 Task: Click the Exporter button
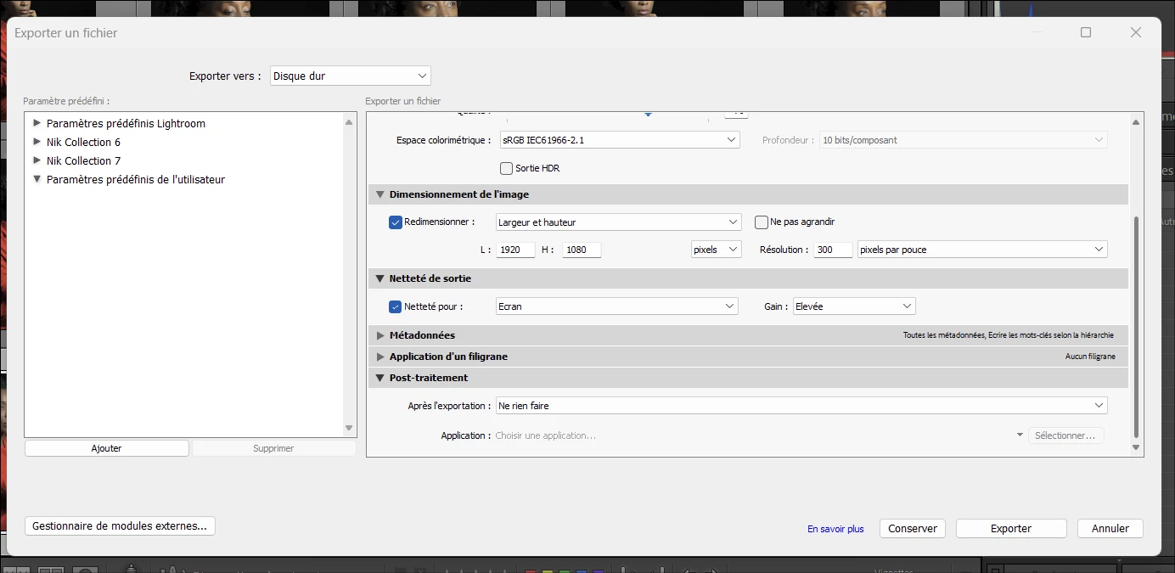tap(1011, 528)
